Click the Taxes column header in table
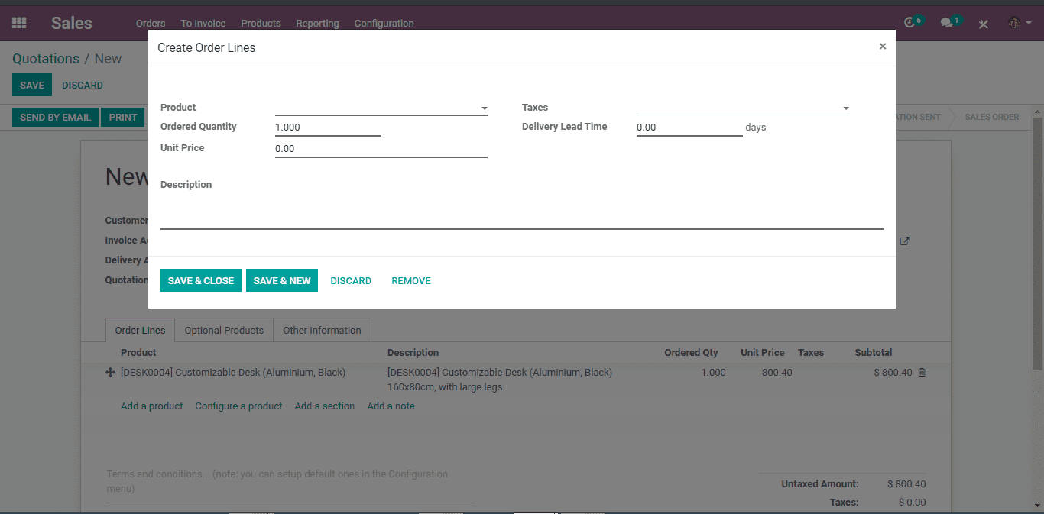Viewport: 1044px width, 514px height. pyautogui.click(x=811, y=352)
